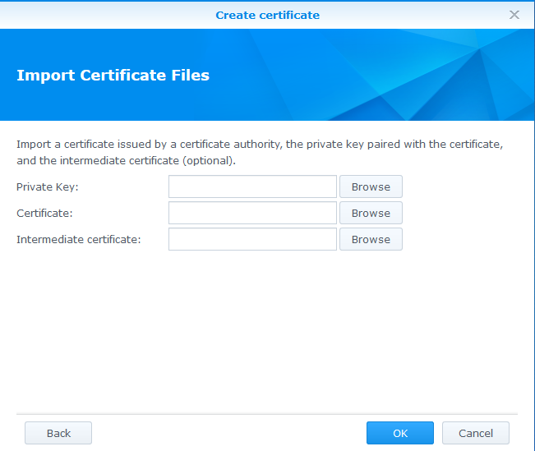Confirm the import with OK
This screenshot has width=535, height=451.
click(399, 433)
